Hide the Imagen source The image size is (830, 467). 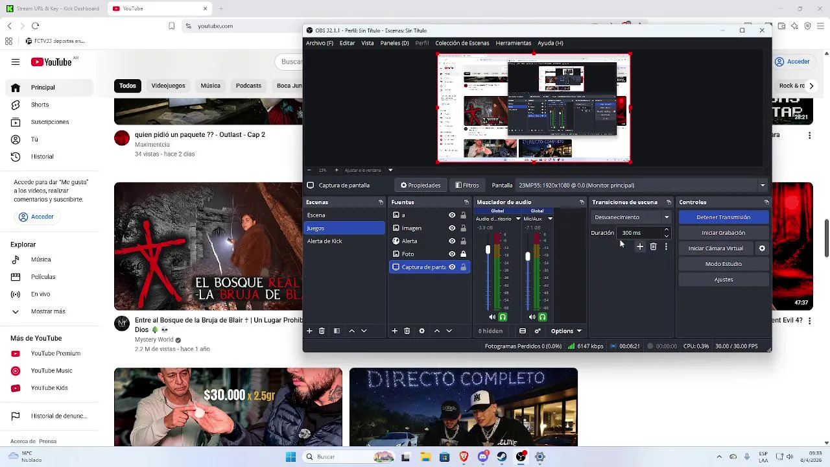[x=452, y=228]
